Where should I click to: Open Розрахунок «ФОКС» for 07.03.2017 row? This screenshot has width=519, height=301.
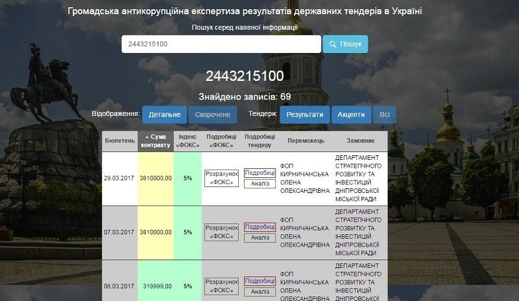221,232
